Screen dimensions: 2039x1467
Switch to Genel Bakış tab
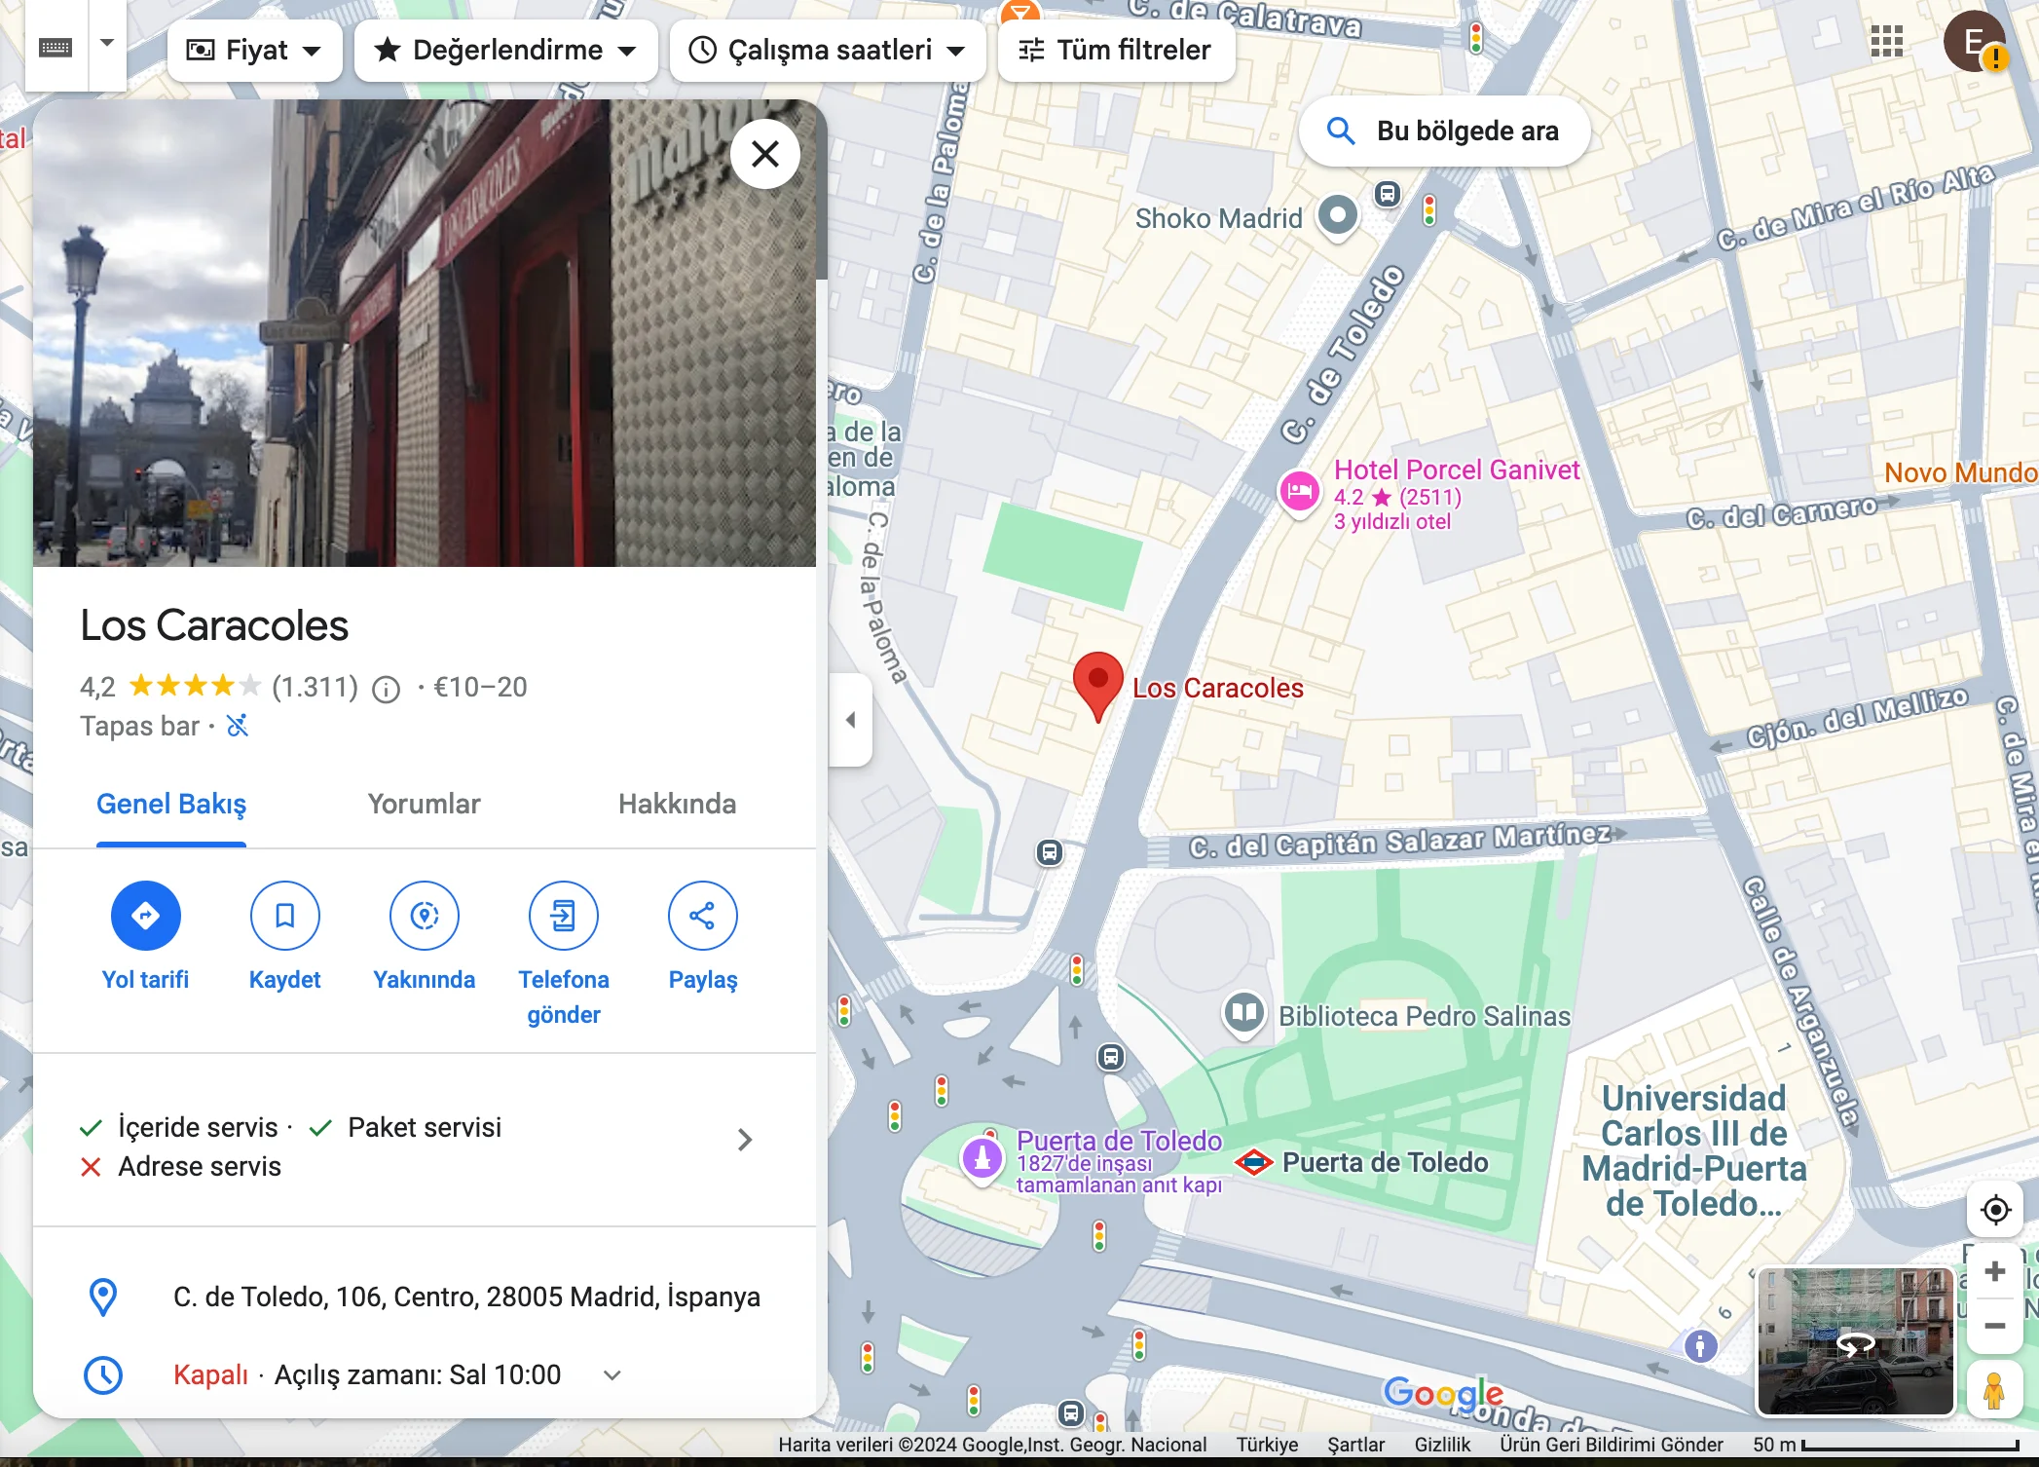coord(171,805)
